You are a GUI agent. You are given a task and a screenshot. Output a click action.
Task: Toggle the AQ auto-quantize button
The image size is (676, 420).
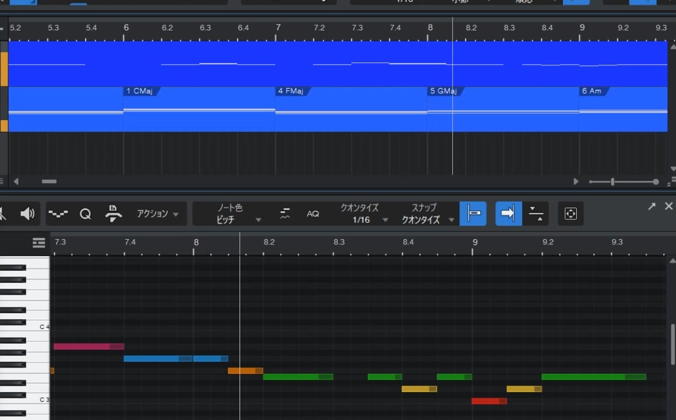313,213
